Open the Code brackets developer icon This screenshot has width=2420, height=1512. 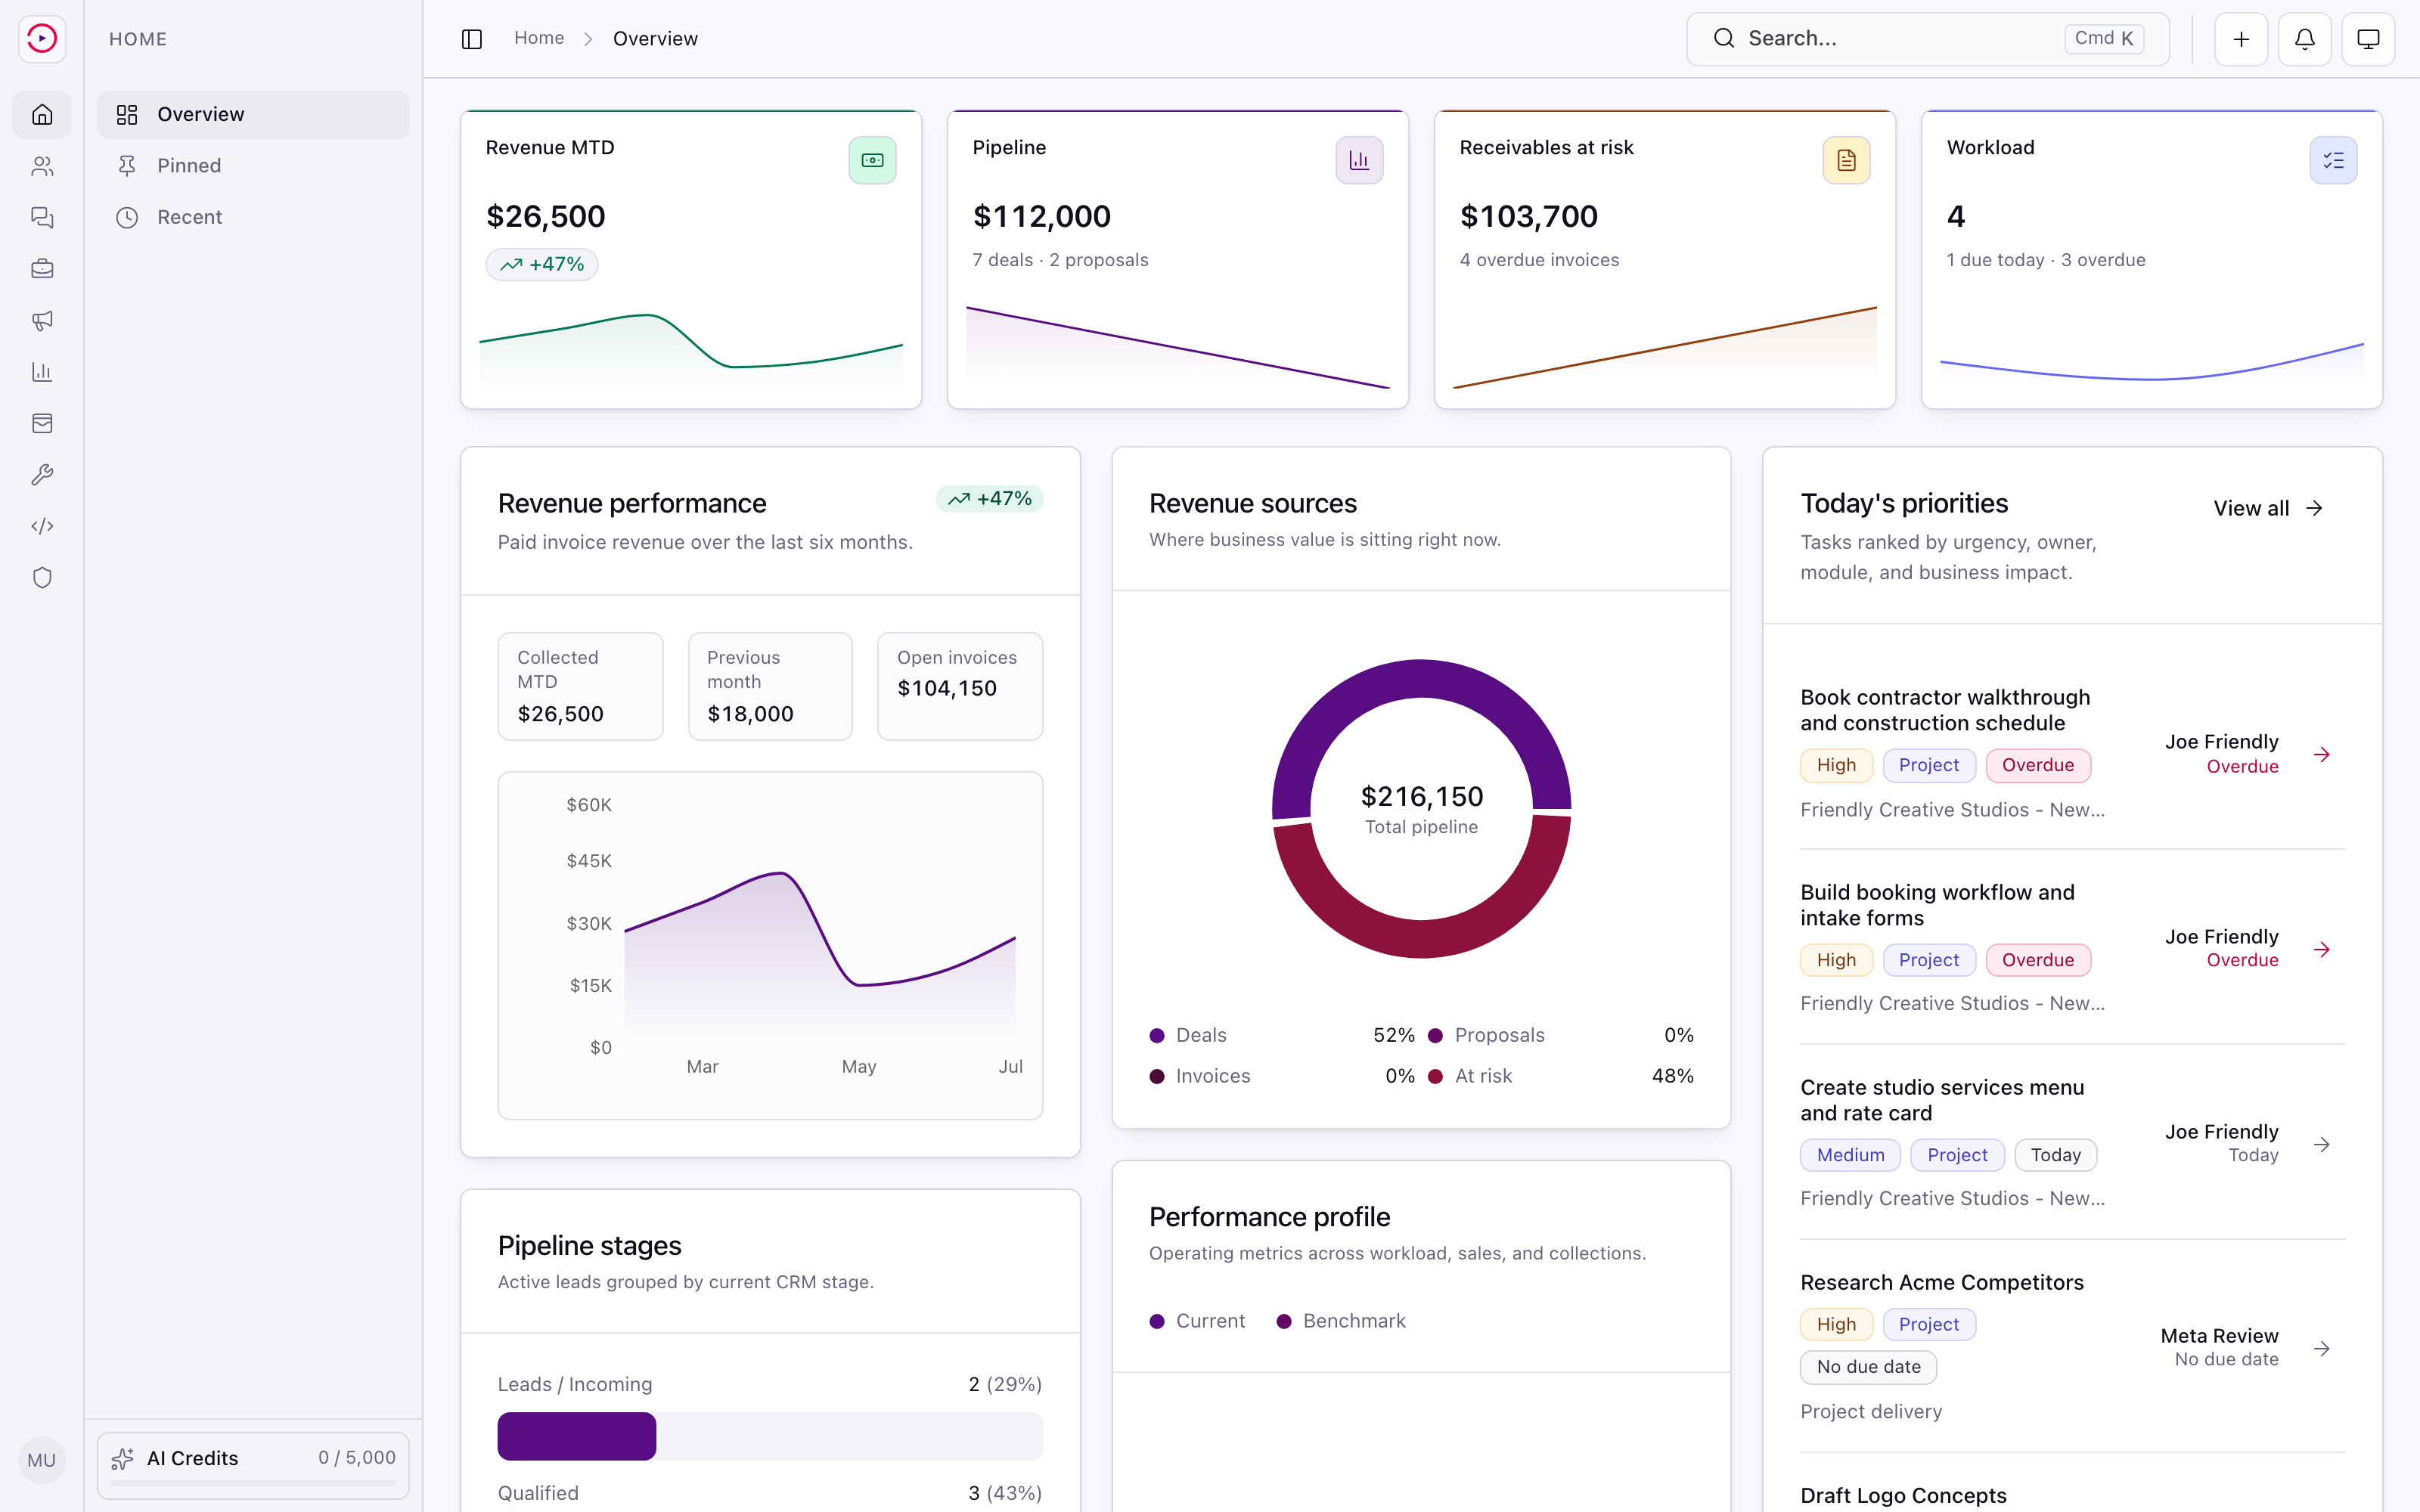[42, 526]
